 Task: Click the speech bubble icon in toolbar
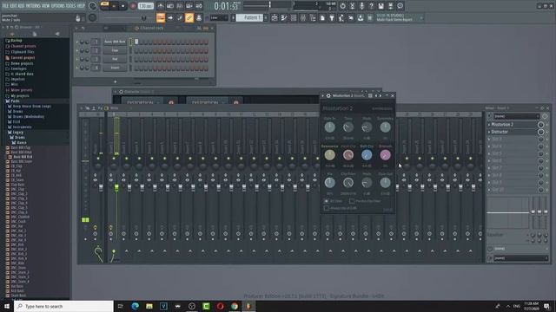tap(400, 6)
